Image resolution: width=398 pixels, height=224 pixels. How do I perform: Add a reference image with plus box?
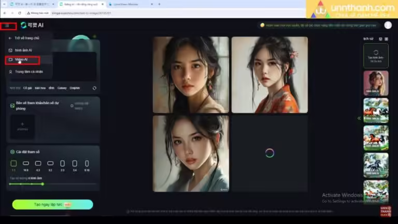pyautogui.click(x=22, y=127)
